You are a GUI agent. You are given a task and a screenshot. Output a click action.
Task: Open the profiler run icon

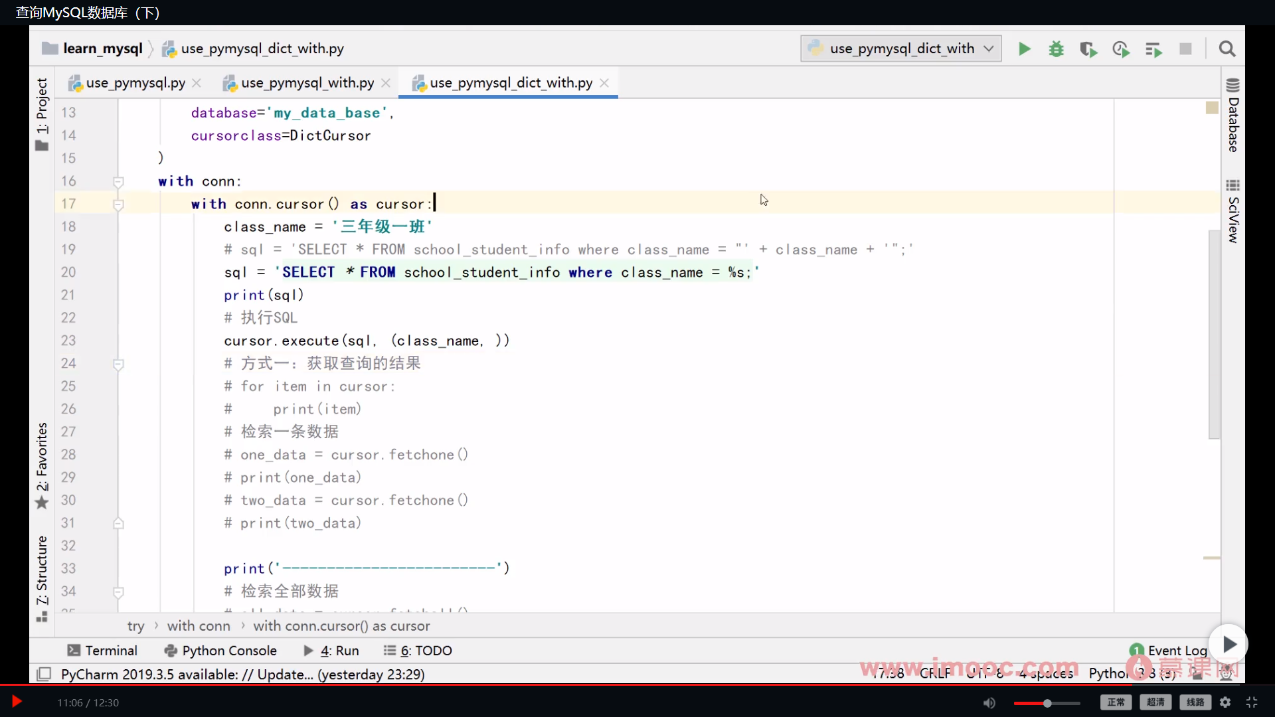[1121, 48]
